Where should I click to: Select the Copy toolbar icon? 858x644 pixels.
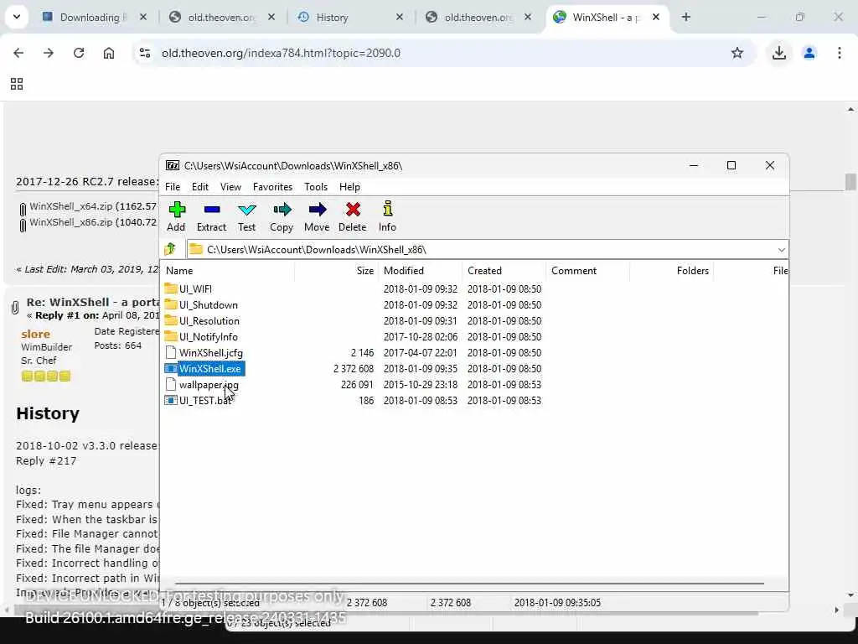pos(282,216)
